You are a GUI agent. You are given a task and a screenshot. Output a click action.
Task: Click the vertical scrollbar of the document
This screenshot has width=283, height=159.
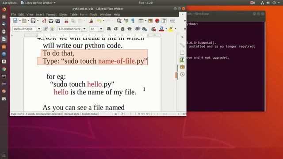pos(177,72)
